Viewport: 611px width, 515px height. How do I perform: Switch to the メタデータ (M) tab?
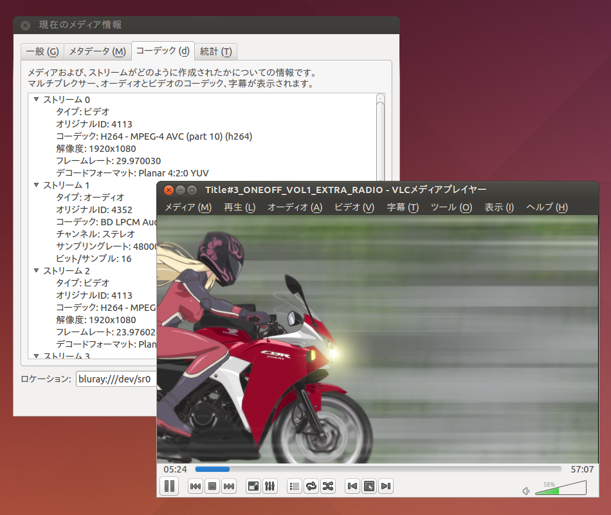pyautogui.click(x=97, y=51)
